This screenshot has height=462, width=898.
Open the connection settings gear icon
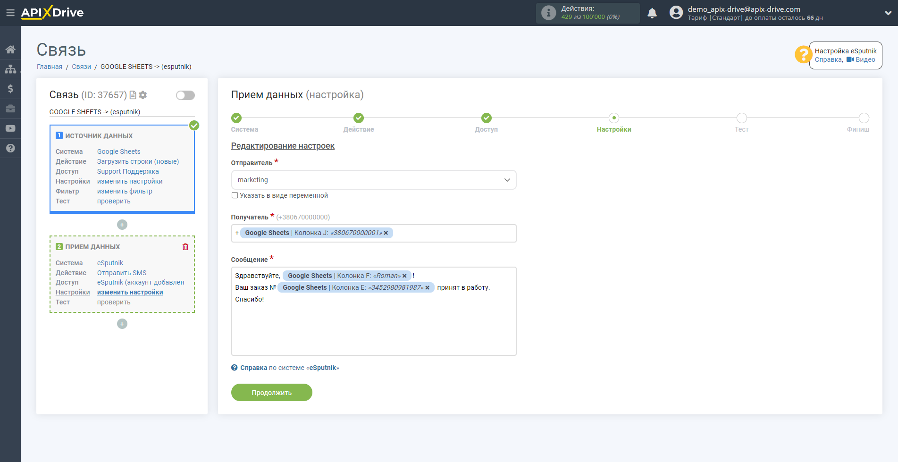point(143,95)
